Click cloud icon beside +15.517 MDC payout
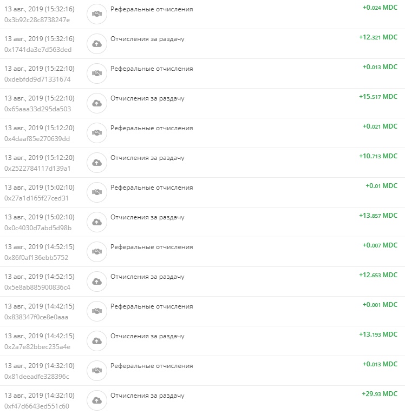This screenshot has width=405, height=415. 97,103
